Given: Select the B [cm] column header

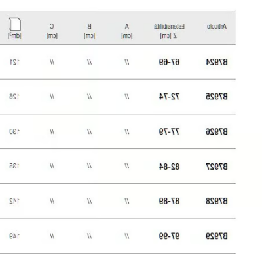Looking at the screenshot, I should [89, 31].
